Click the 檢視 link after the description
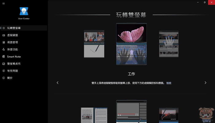 169,83
